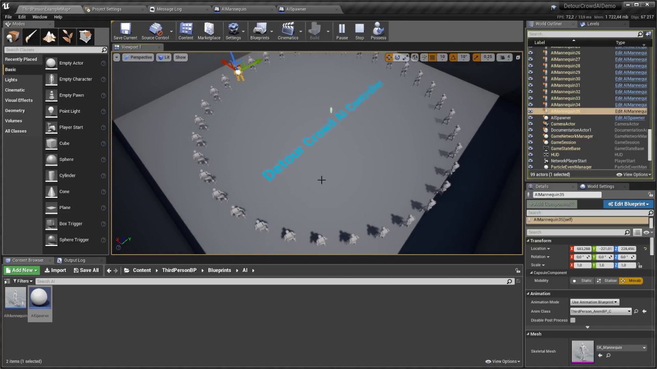Click the Build toolbar icon
657x369 pixels.
tap(315, 31)
